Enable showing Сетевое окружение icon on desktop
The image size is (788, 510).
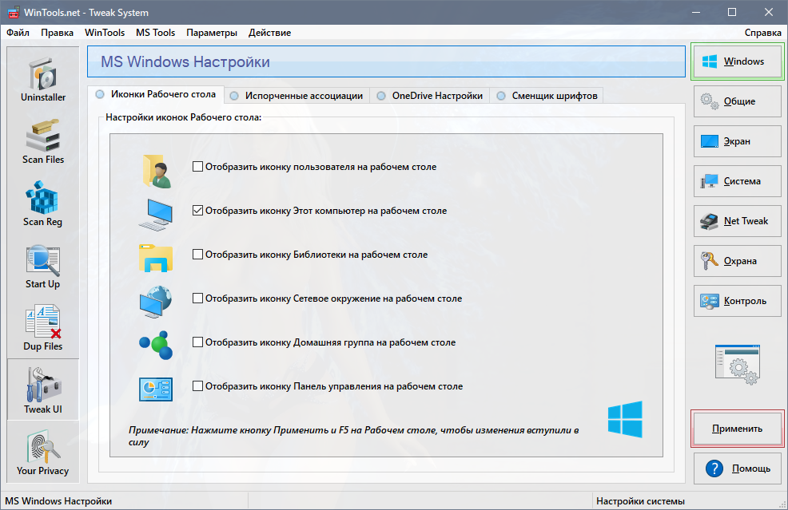pos(197,298)
